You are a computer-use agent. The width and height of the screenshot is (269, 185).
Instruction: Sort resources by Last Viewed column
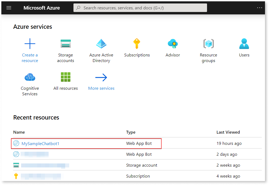tap(228, 132)
